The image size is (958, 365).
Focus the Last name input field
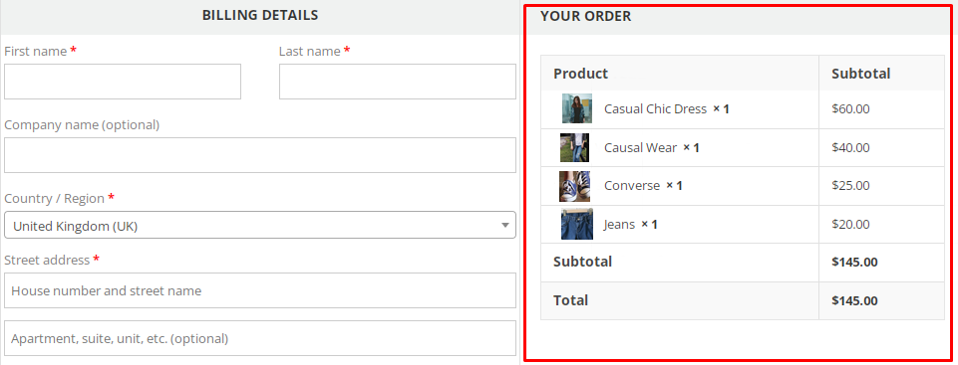pos(397,82)
